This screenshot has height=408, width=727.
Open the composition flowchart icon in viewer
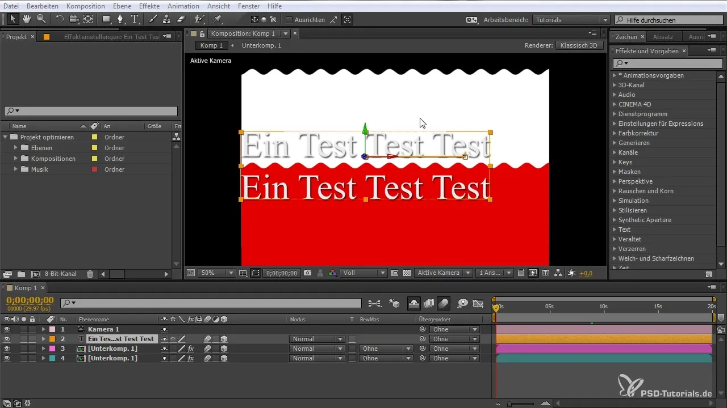[558, 273]
